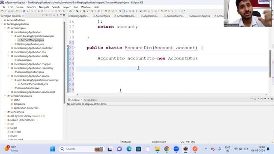Open the Navigate menu
This screenshot has width=274, height=154.
pyautogui.click(x=44, y=7)
